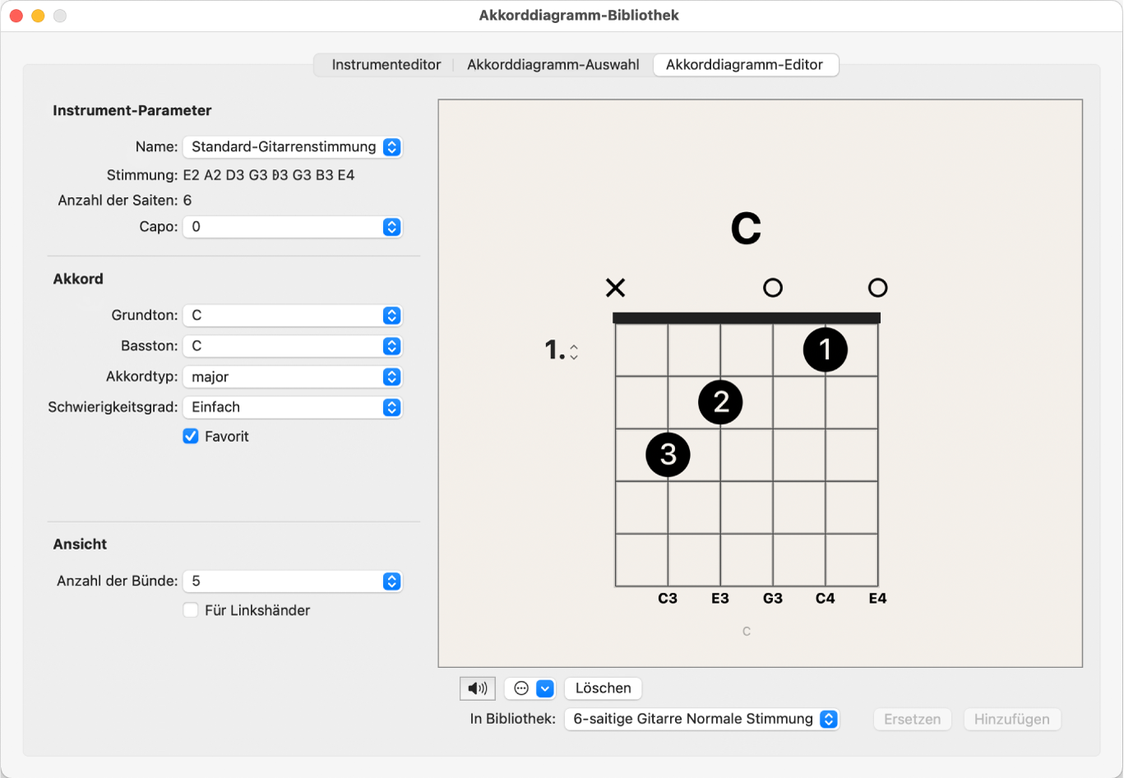The image size is (1124, 778).
Task: Select finger dot 3 on the fretboard
Action: click(x=668, y=455)
